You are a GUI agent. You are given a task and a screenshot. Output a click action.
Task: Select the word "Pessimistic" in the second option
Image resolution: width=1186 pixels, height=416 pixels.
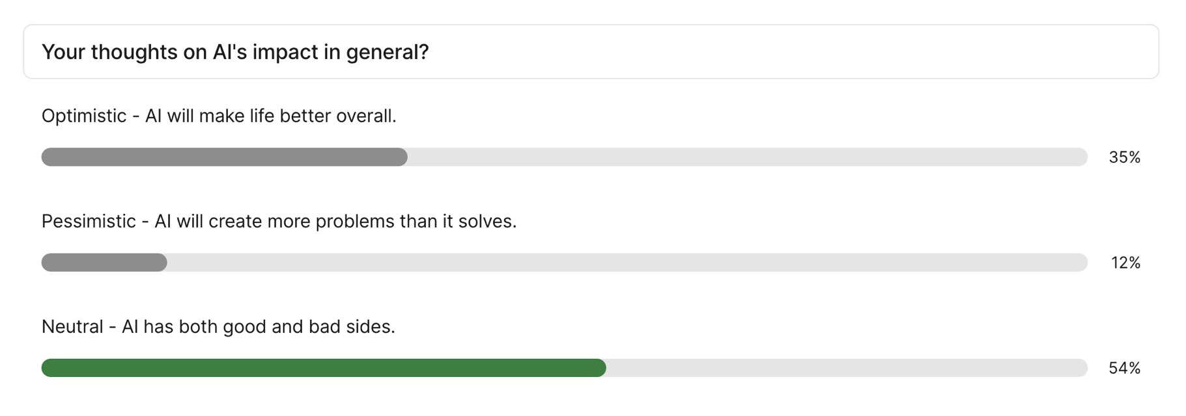coord(89,221)
